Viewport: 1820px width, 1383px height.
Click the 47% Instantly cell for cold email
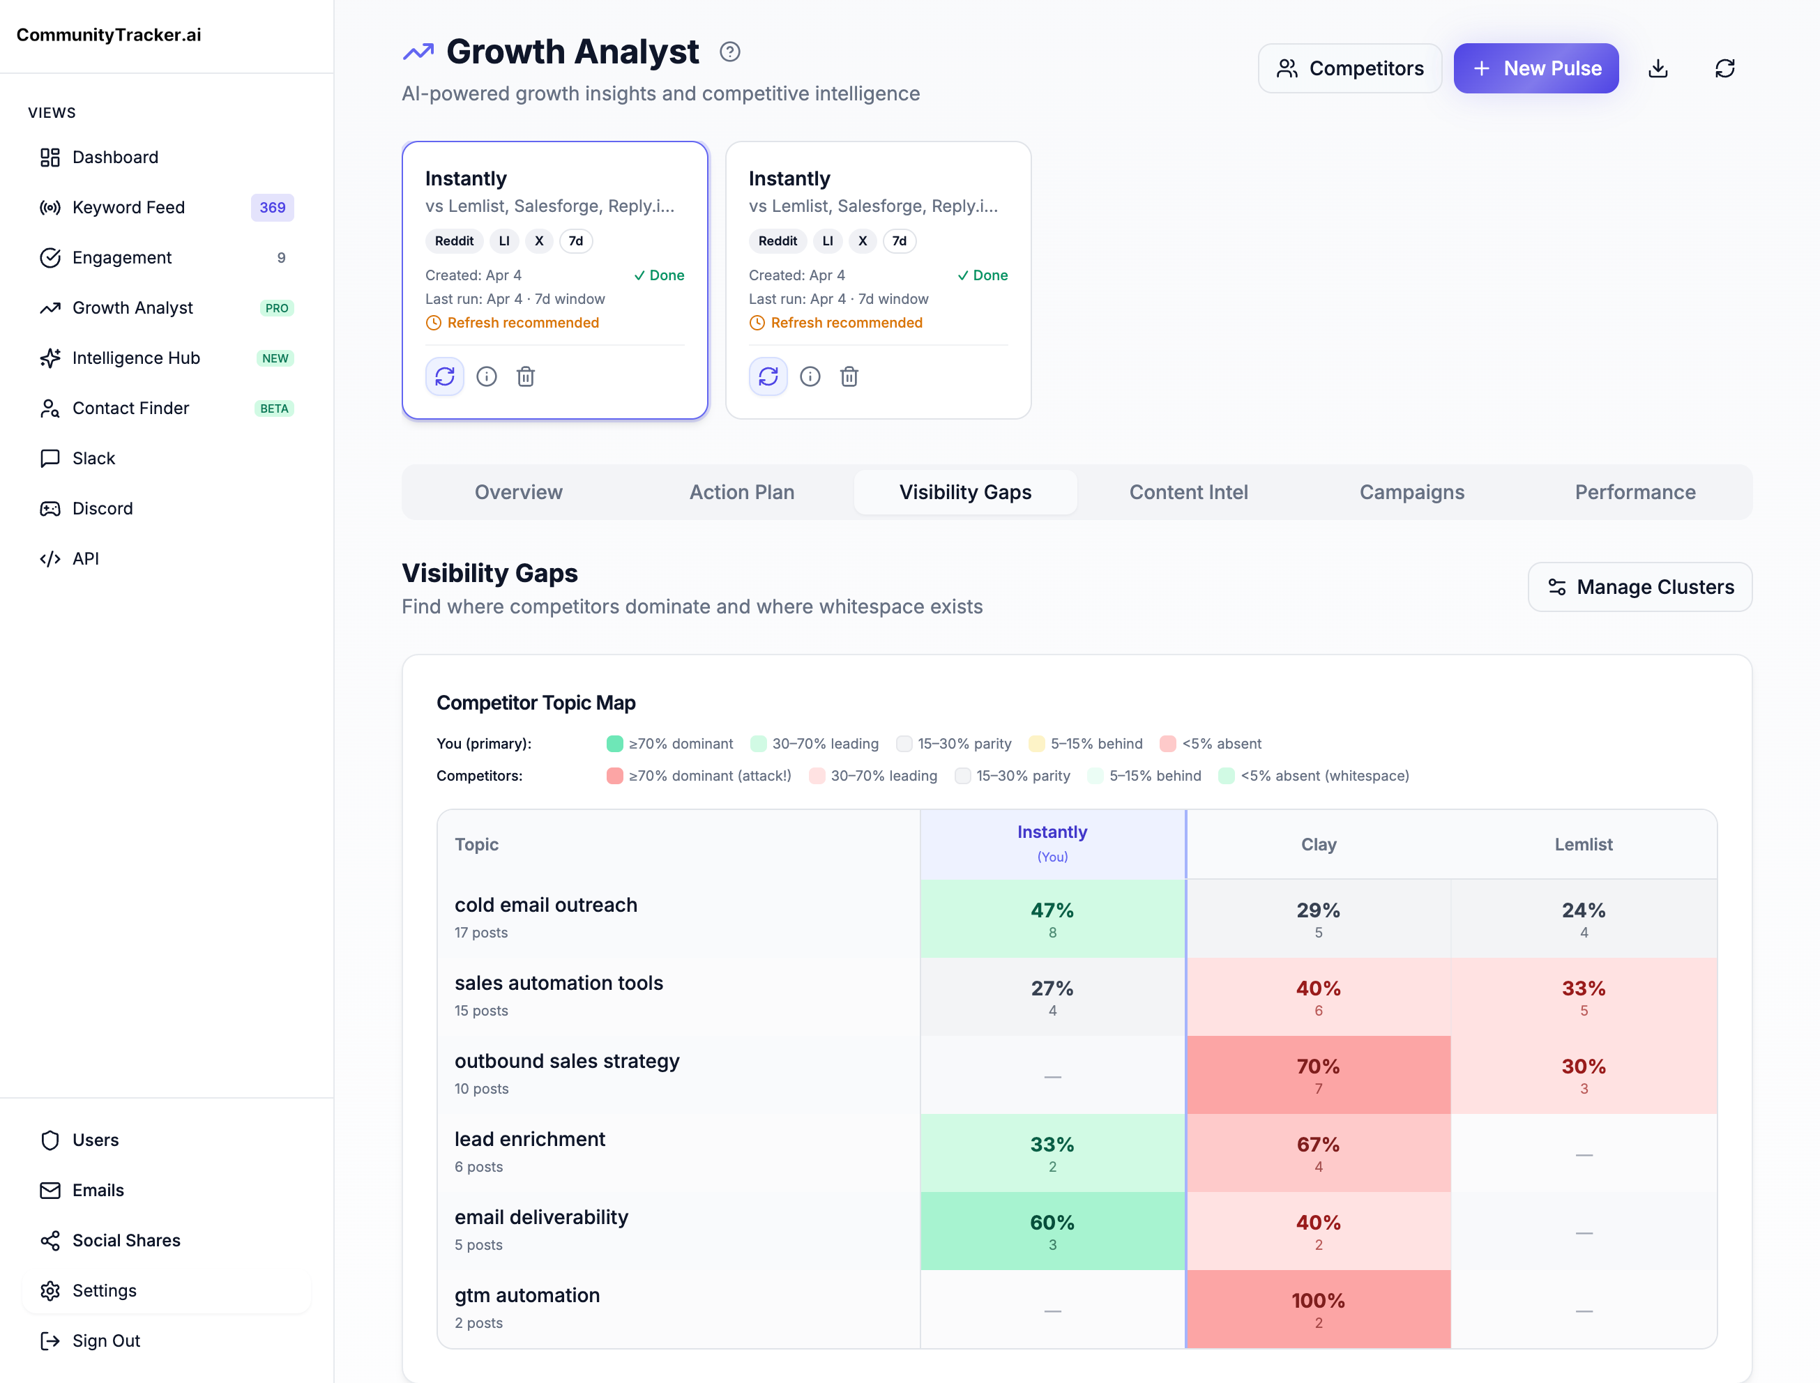tap(1052, 919)
